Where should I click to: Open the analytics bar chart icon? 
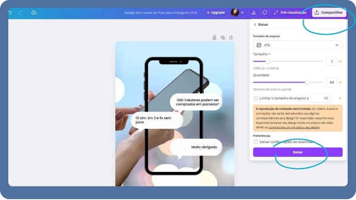[253, 12]
